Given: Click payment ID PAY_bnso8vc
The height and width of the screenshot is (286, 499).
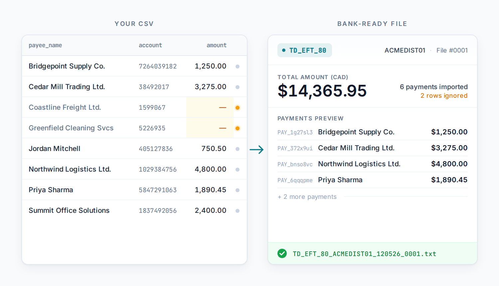Looking at the screenshot, I should [x=295, y=164].
